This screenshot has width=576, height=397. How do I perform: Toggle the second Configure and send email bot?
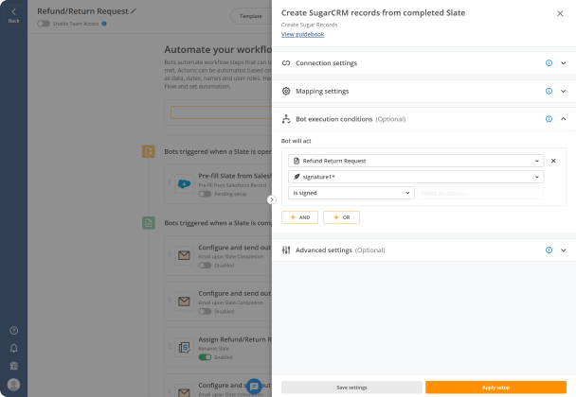[205, 312]
